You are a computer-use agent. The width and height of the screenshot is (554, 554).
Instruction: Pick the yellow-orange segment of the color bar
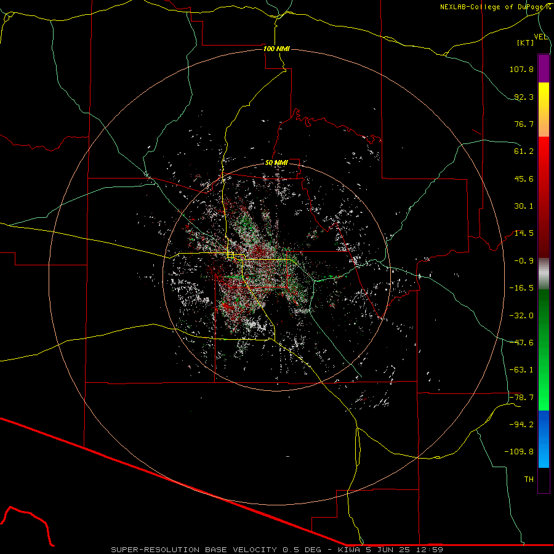(544, 110)
